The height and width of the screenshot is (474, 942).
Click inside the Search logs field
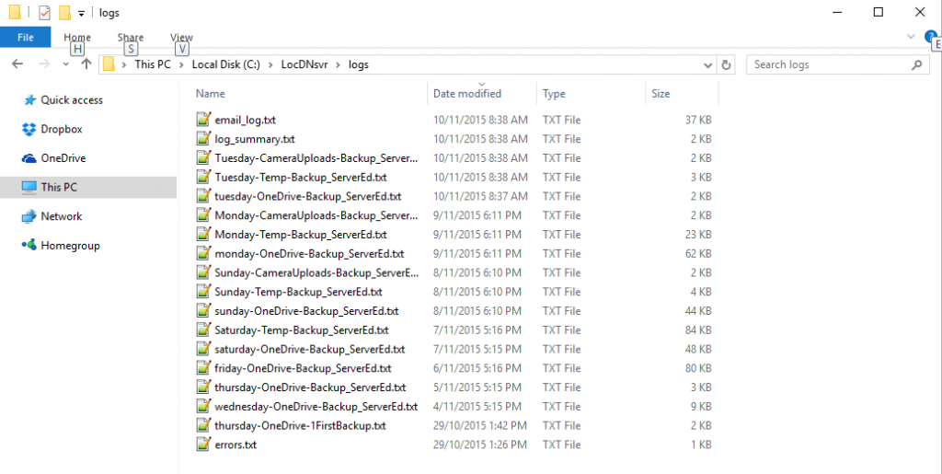(x=828, y=64)
